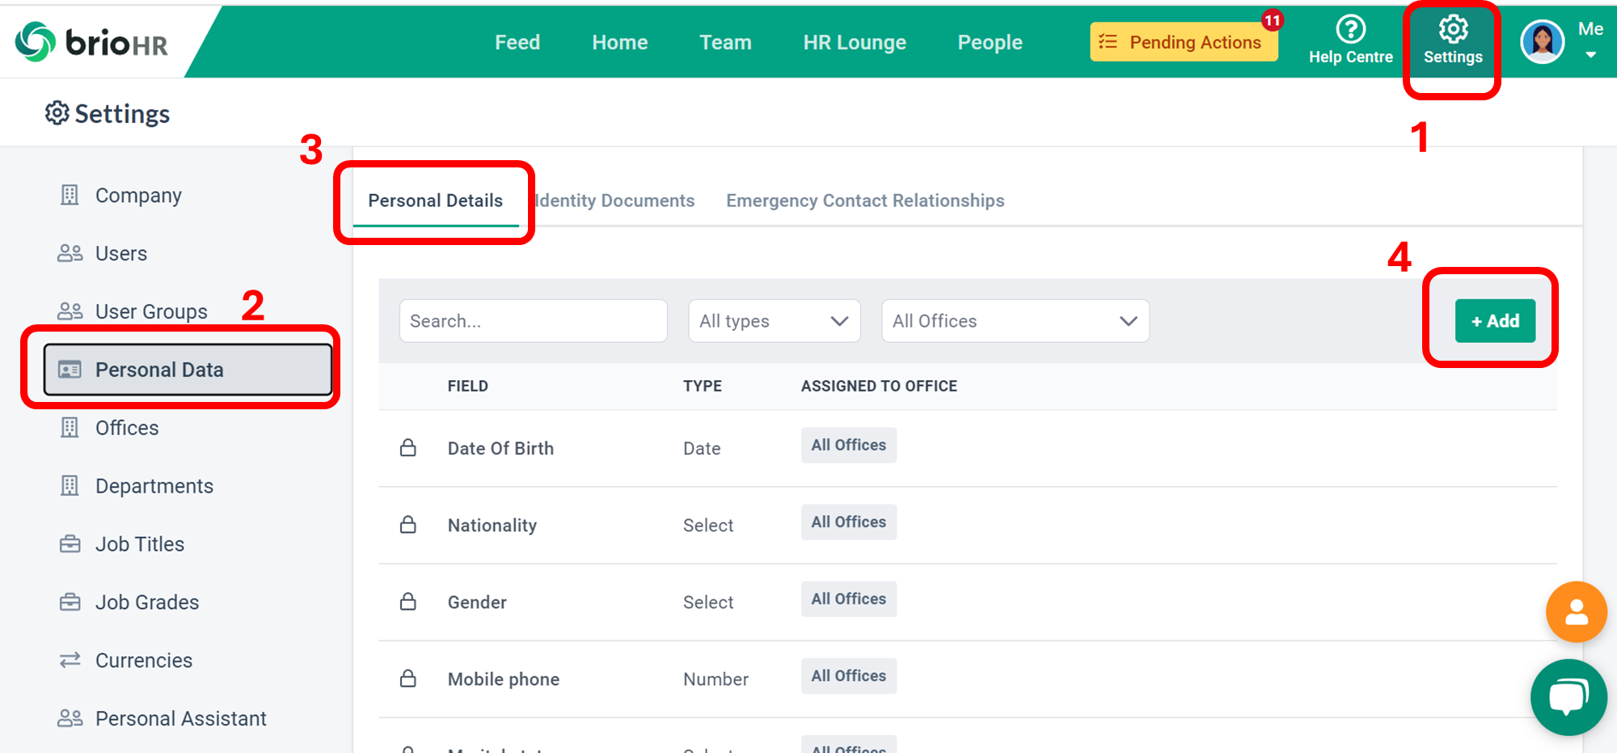The image size is (1617, 753).
Task: Click the User Groups icon
Action: pyautogui.click(x=70, y=311)
